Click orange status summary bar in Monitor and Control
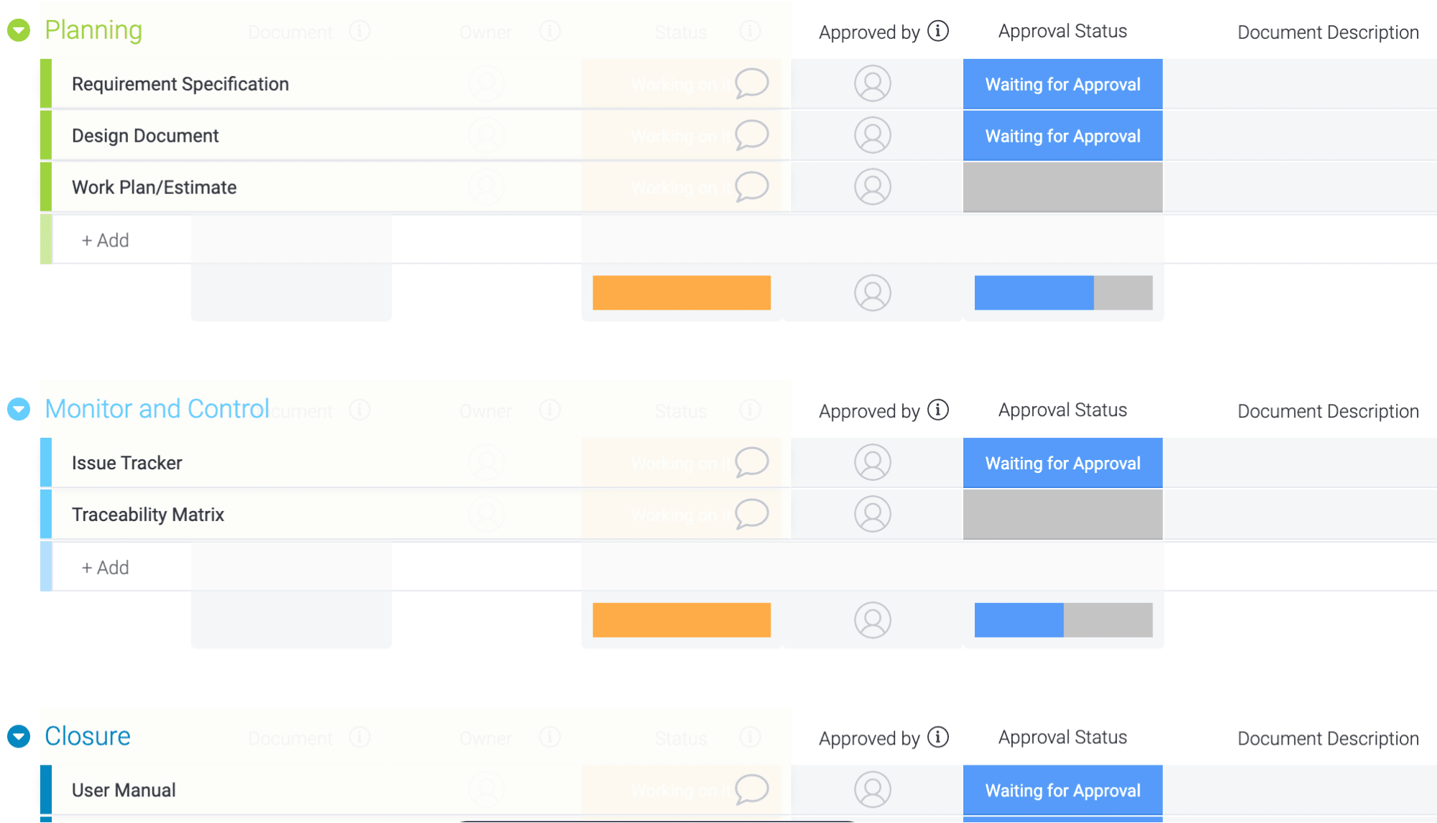 [x=681, y=620]
